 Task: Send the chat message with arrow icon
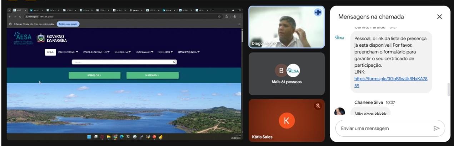pyautogui.click(x=436, y=129)
